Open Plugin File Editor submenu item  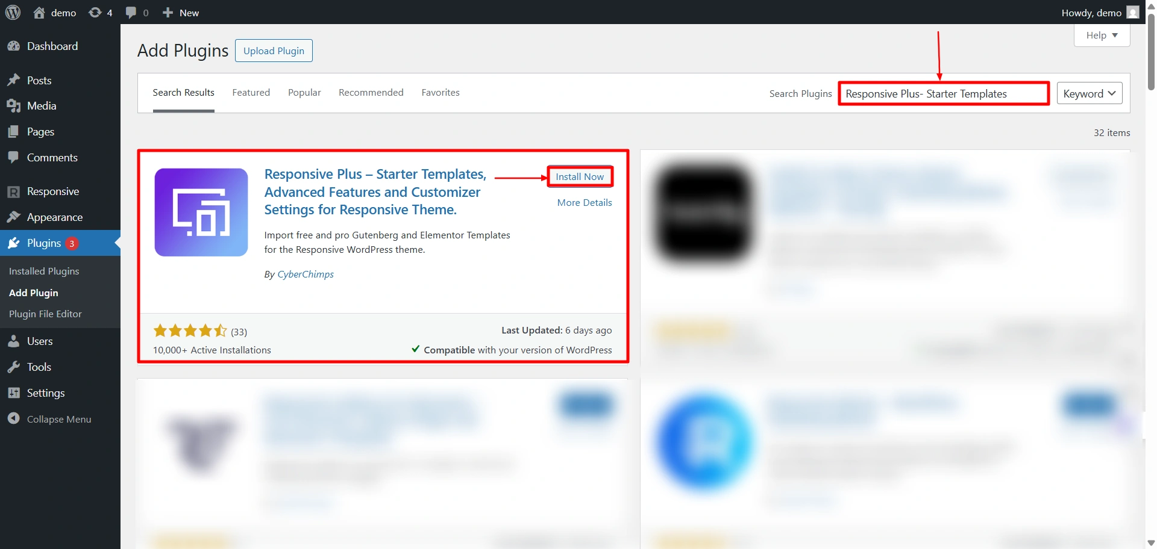45,314
